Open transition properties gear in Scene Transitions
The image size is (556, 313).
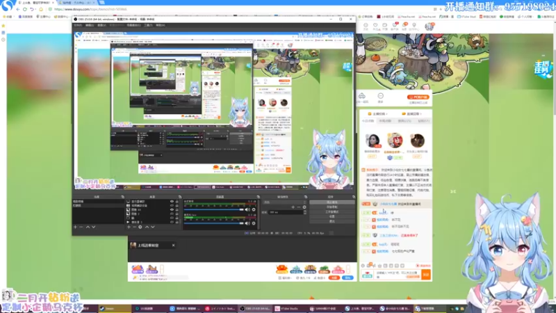[304, 207]
